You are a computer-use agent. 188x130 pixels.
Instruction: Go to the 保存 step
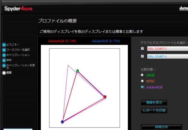point(9,60)
